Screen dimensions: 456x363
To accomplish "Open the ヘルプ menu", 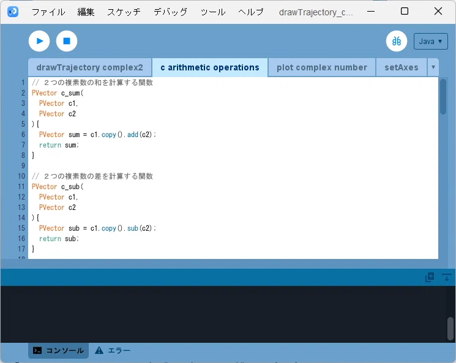I will click(251, 12).
